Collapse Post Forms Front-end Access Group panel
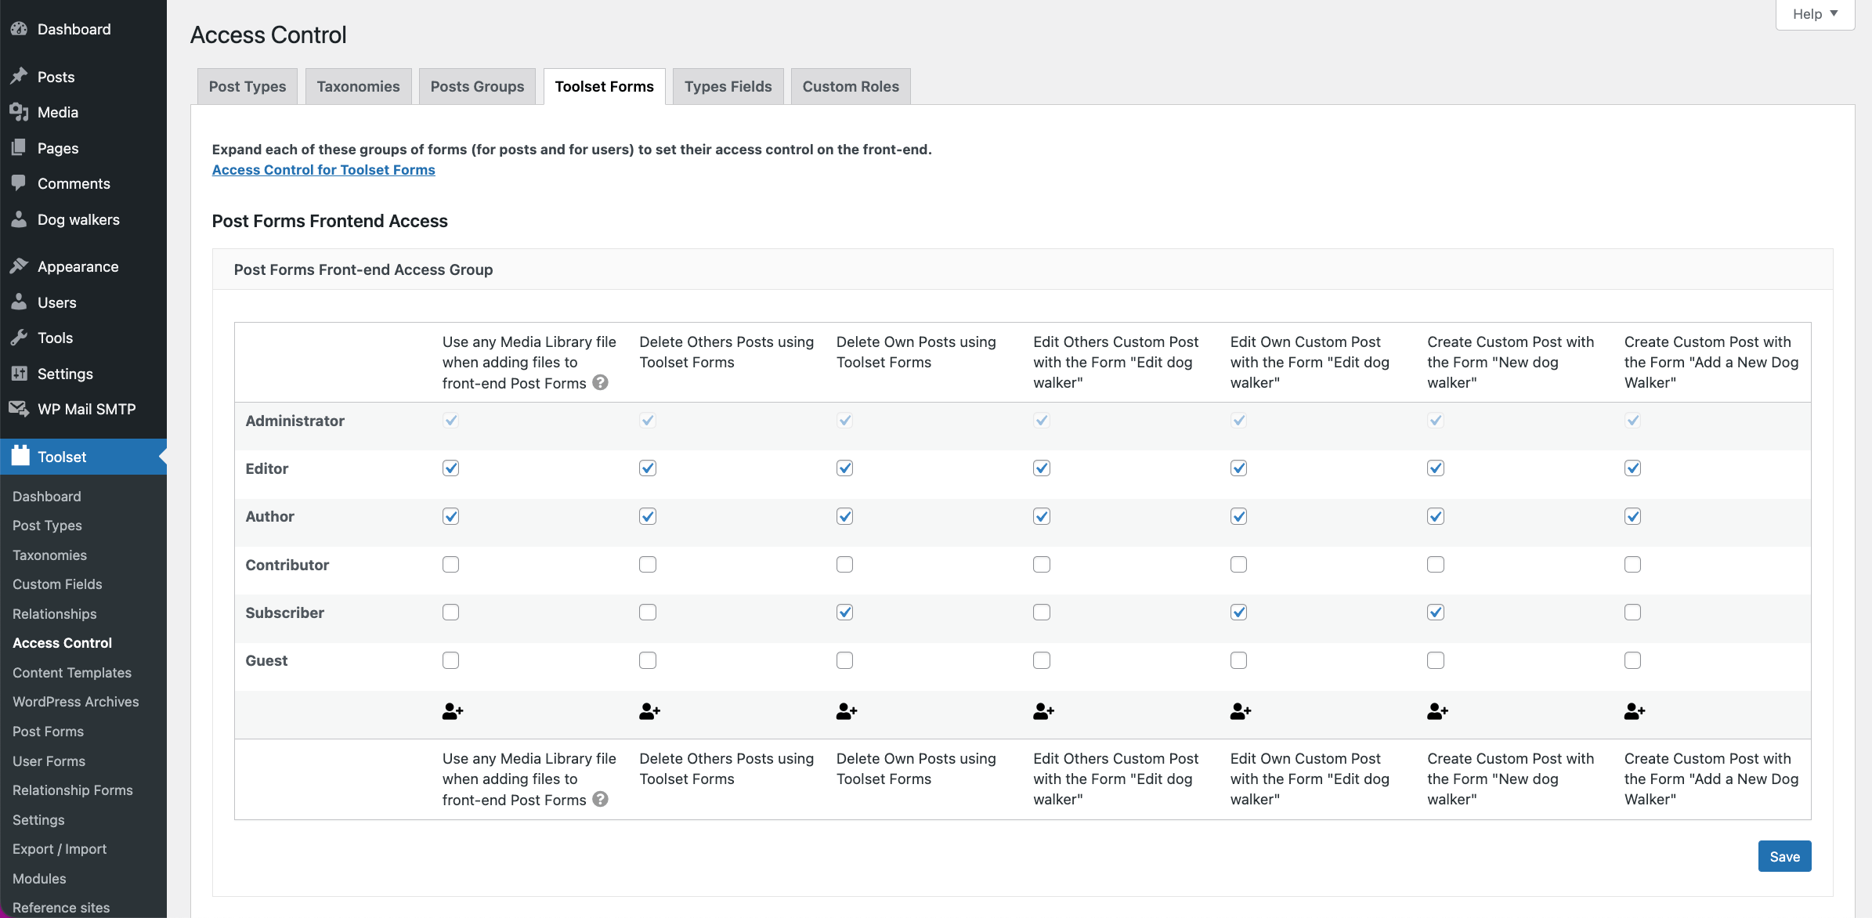This screenshot has width=1872, height=918. (x=1022, y=269)
